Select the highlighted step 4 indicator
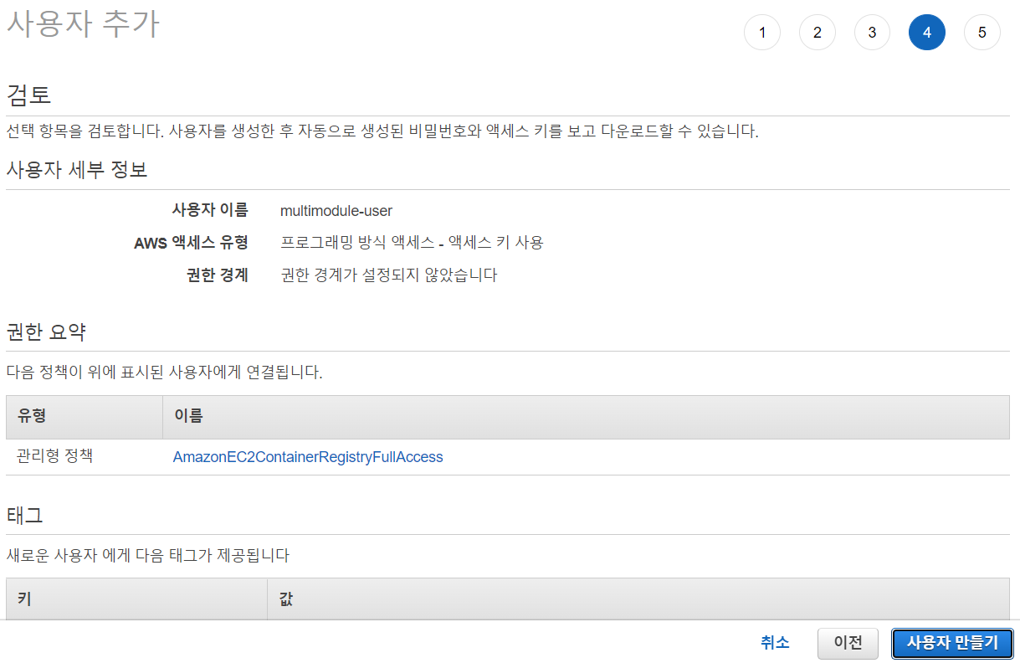The height and width of the screenshot is (663, 1020). [x=926, y=32]
